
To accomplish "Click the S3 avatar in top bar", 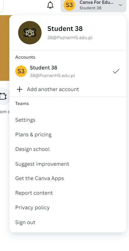I will pos(69,5).
